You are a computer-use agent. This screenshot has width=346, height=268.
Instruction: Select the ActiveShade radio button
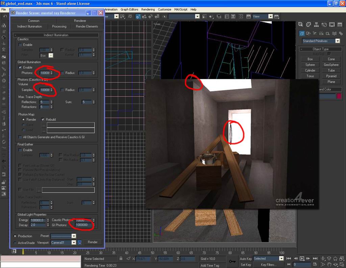point(15,243)
